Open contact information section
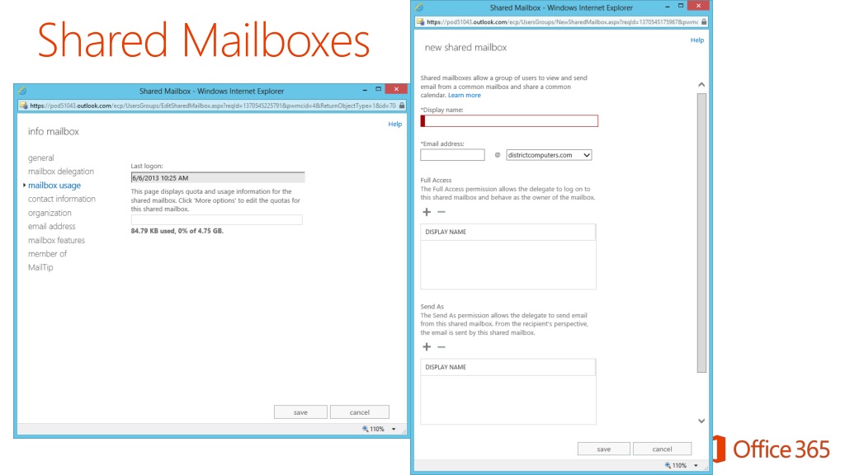Viewport: 845px width, 475px height. click(x=61, y=199)
